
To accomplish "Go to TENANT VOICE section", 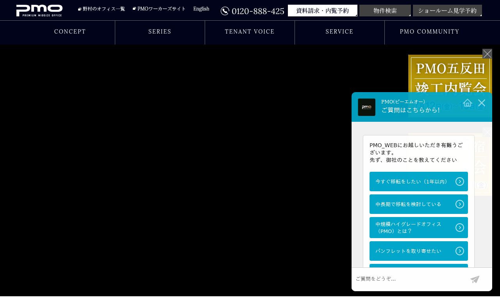I will tap(250, 32).
